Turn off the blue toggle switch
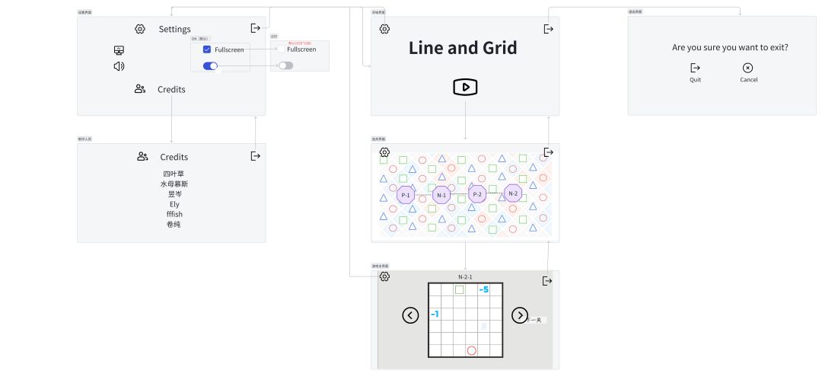The width and height of the screenshot is (822, 380). (x=210, y=66)
